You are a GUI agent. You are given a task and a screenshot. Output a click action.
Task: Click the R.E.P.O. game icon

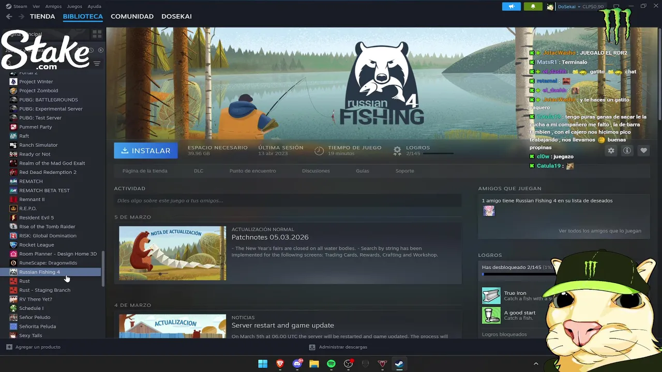click(13, 208)
